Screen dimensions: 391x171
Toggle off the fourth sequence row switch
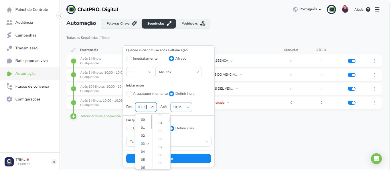click(351, 103)
